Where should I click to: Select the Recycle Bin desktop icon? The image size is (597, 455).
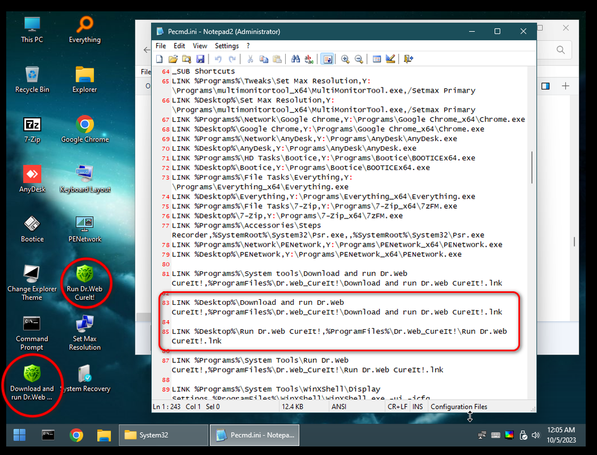[x=32, y=79]
